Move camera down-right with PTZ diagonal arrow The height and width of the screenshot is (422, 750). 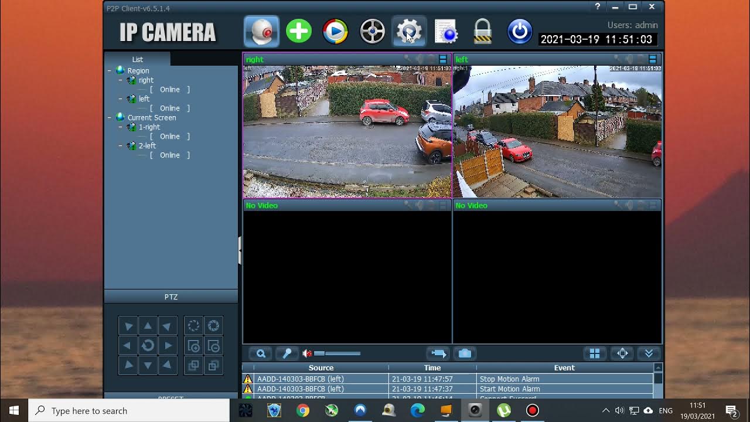click(x=168, y=366)
